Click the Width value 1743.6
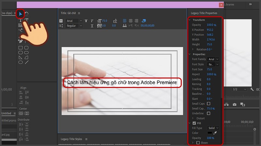Screen dimensions: 261x146 (x=211, y=40)
